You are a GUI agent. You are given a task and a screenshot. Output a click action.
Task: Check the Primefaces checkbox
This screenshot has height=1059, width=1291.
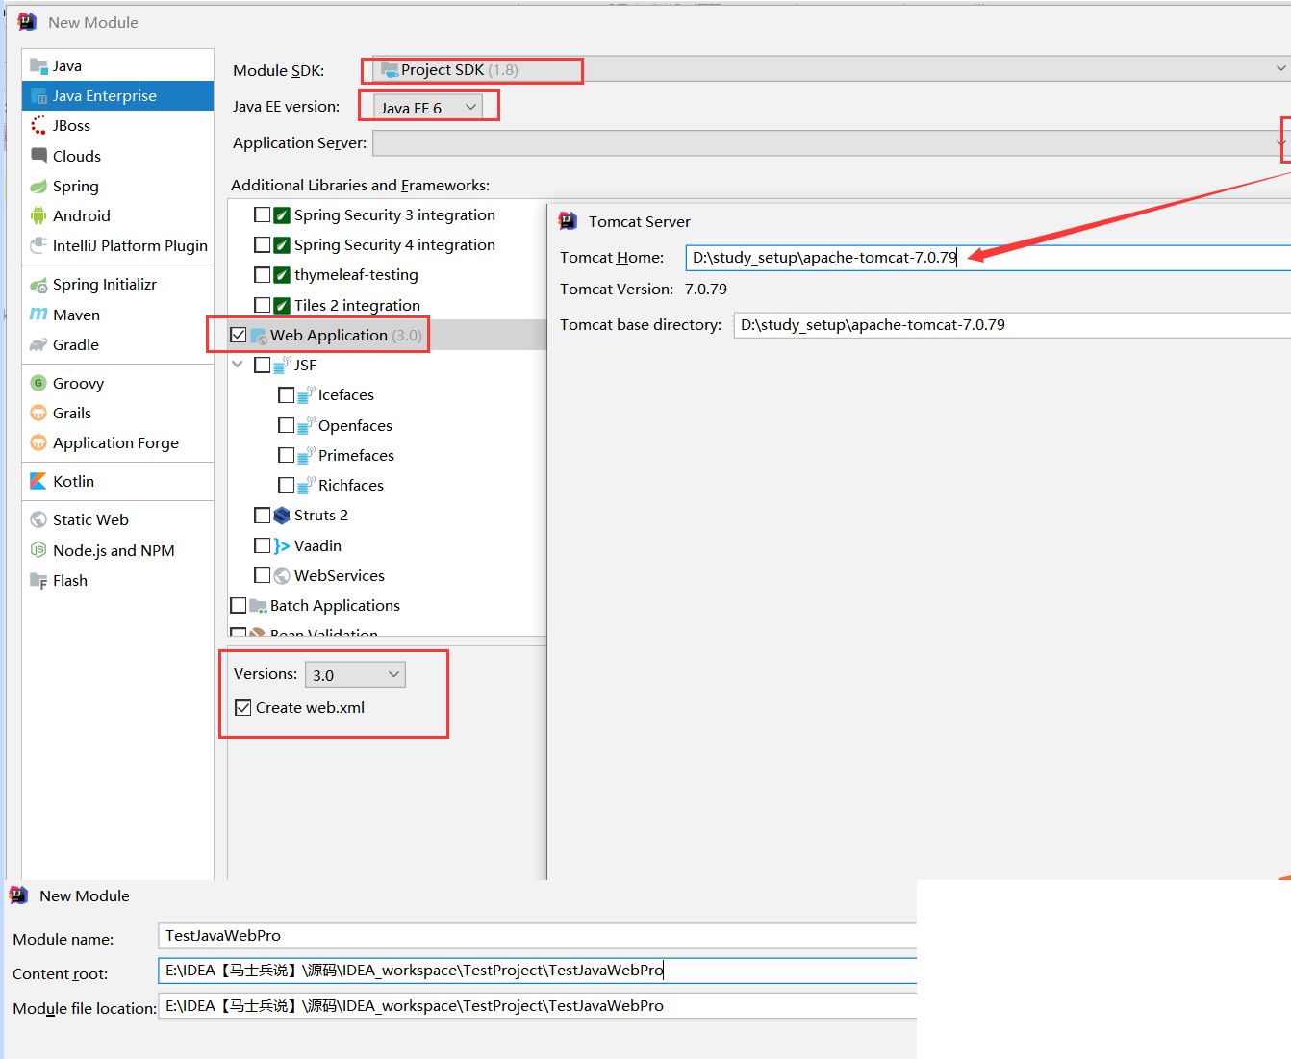tap(286, 455)
